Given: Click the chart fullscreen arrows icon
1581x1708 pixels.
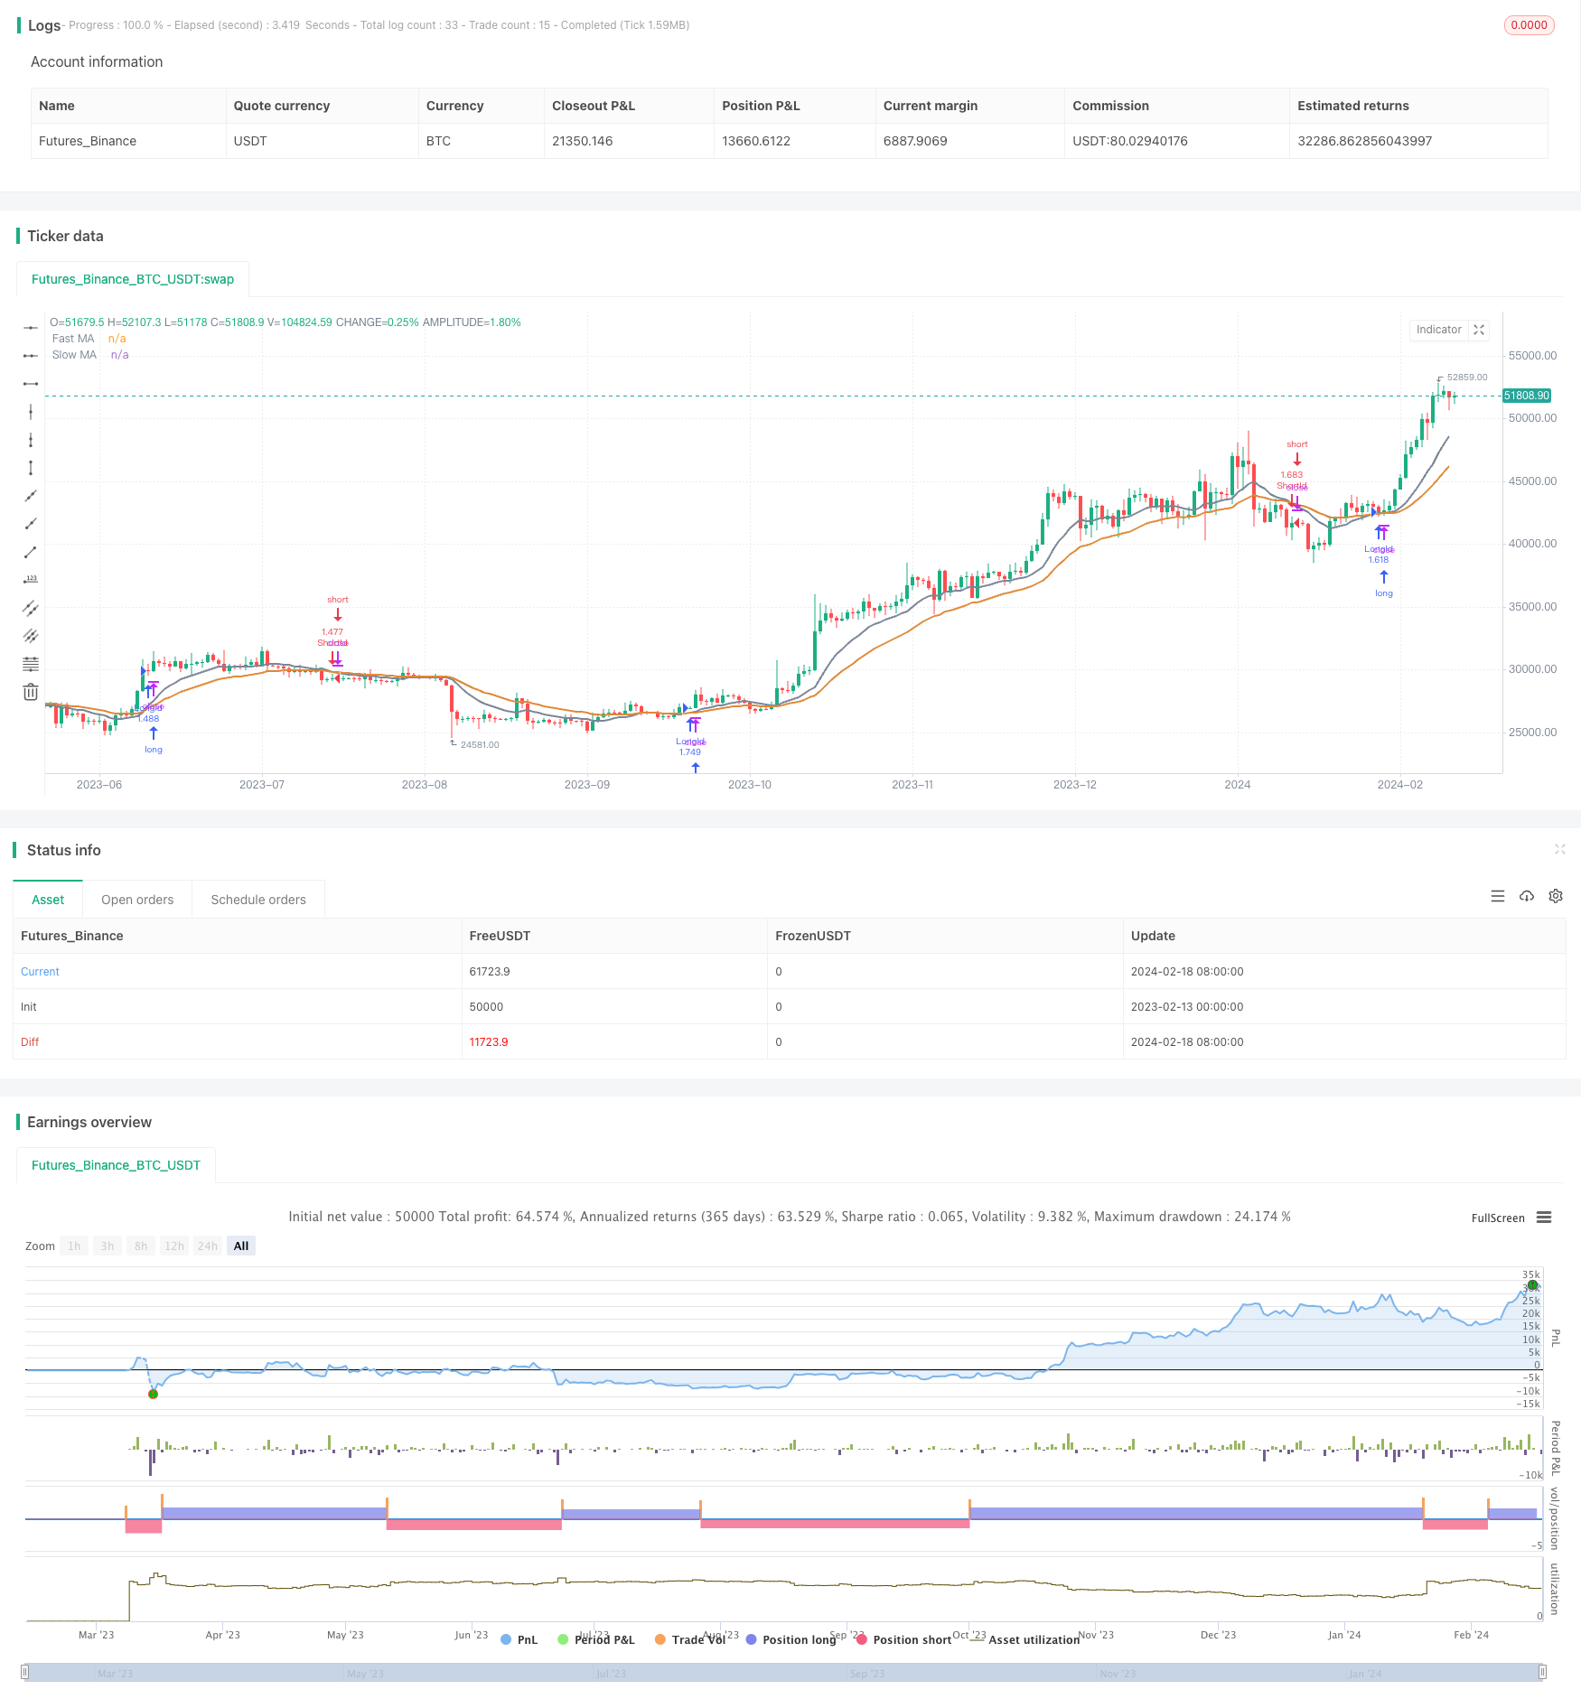Looking at the screenshot, I should (x=1479, y=330).
